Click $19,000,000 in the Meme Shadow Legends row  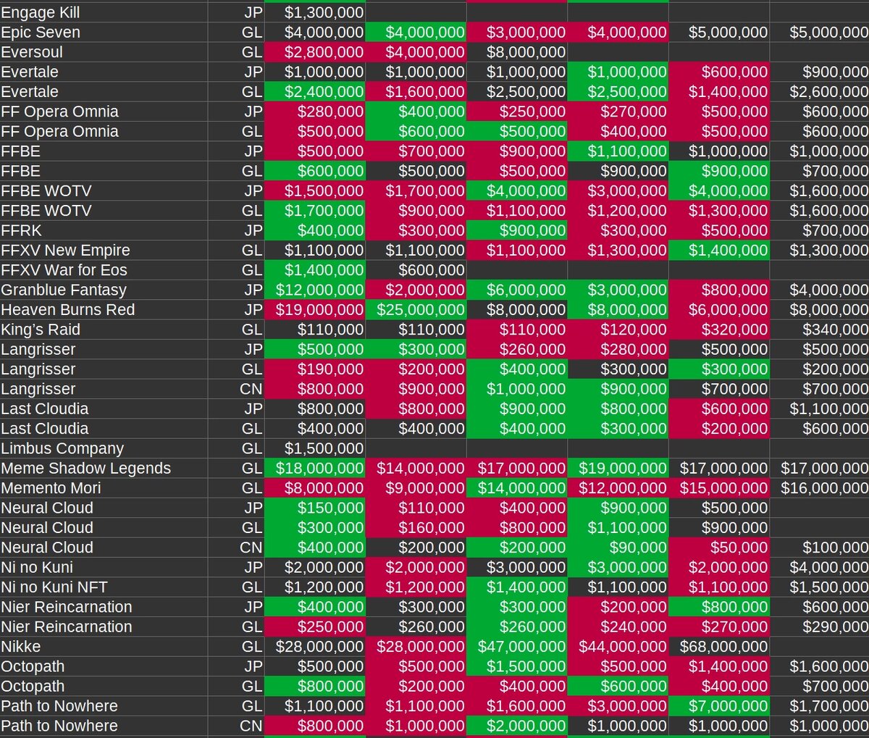pyautogui.click(x=618, y=468)
